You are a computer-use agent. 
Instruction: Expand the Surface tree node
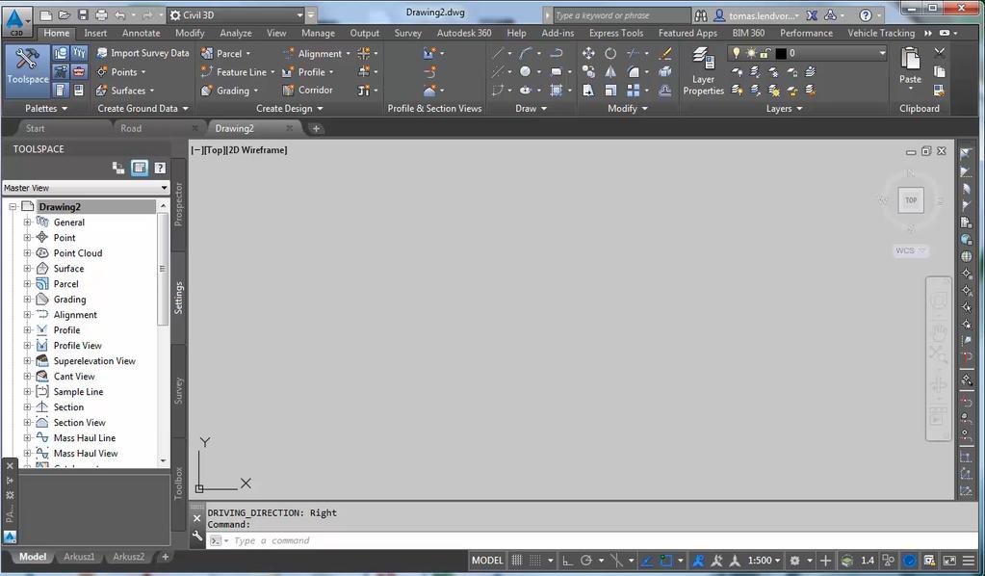point(27,268)
